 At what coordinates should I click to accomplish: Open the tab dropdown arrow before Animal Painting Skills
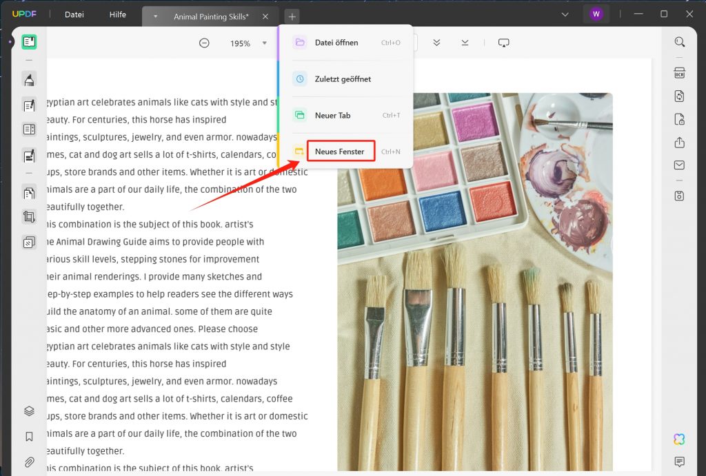coord(155,17)
